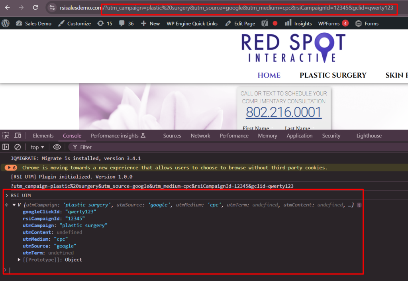408x281 pixels.
Task: Select the rsiCampaignId property row
Action: click(x=54, y=218)
